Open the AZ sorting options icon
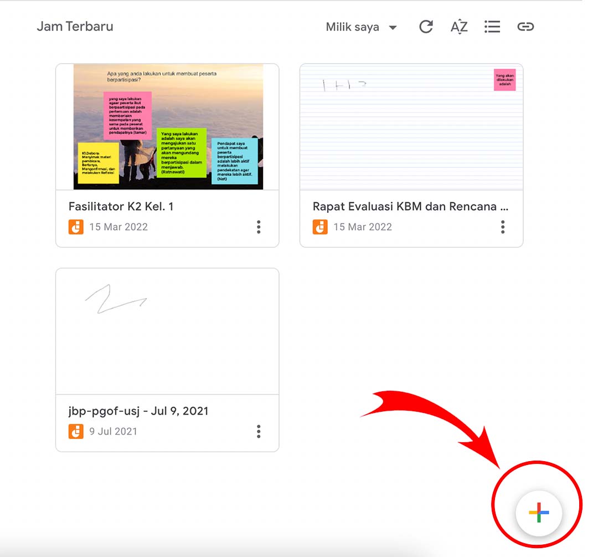This screenshot has height=557, width=593. coord(458,26)
